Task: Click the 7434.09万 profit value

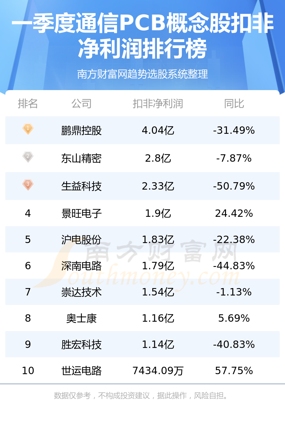Action: [x=158, y=371]
